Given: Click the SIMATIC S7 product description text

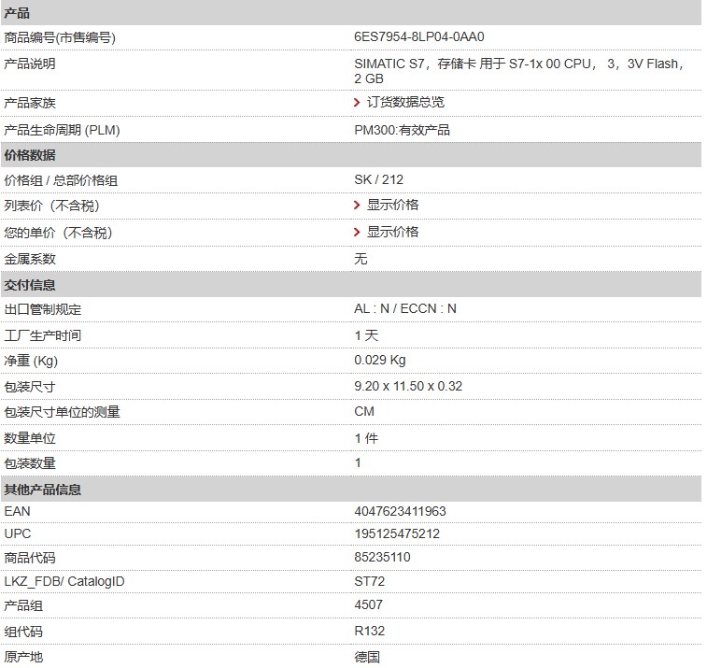Looking at the screenshot, I should coord(519,64).
